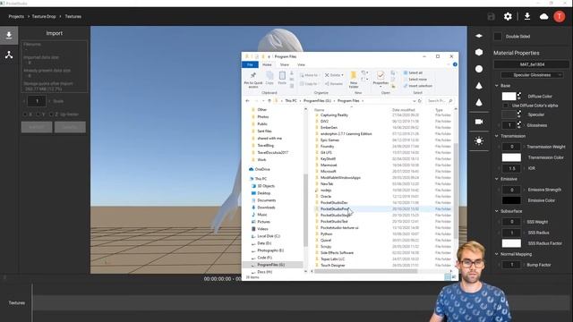Collapse the Normal Mapping section

[497, 254]
